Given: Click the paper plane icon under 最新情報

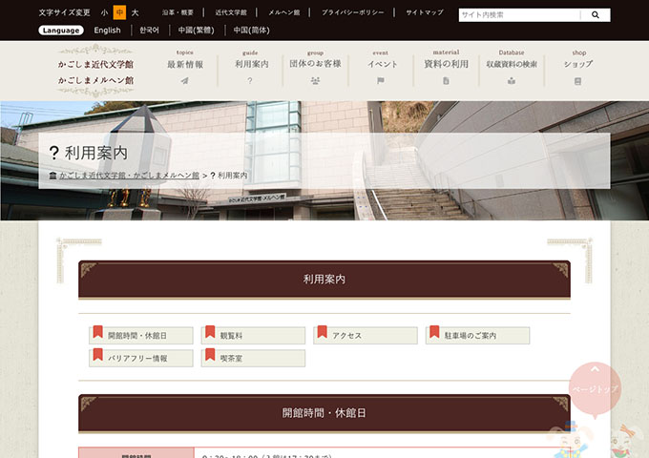Looking at the screenshot, I should 184,81.
